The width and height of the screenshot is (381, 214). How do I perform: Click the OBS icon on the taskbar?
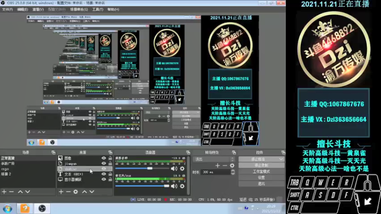(42, 209)
